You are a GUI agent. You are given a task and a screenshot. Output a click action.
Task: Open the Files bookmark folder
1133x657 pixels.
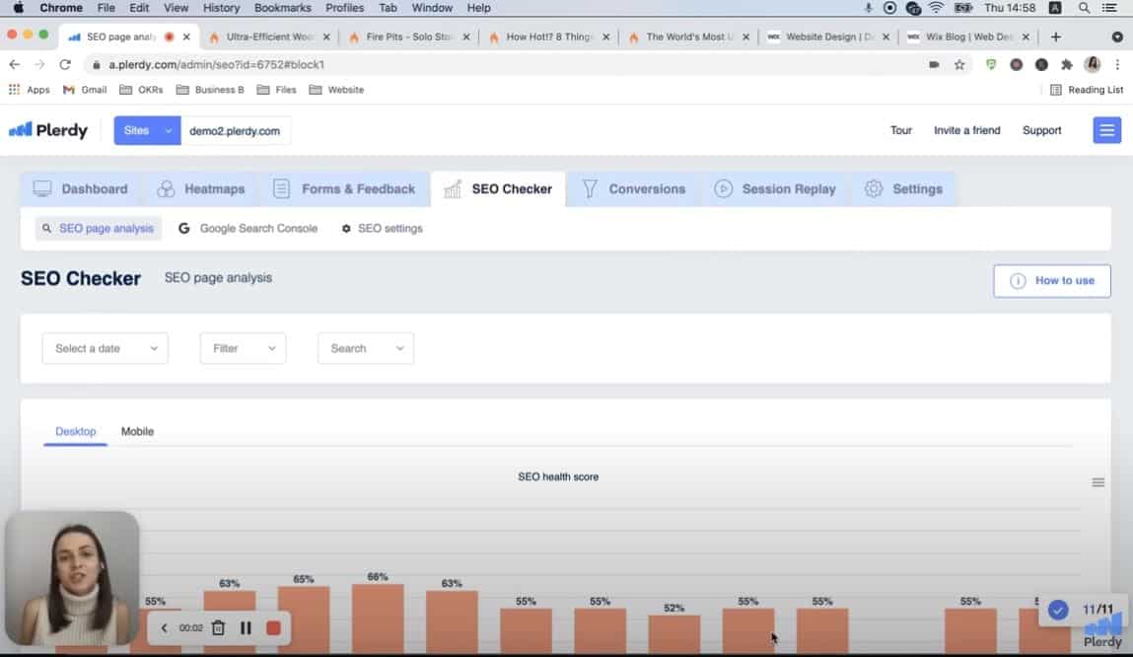pos(277,90)
